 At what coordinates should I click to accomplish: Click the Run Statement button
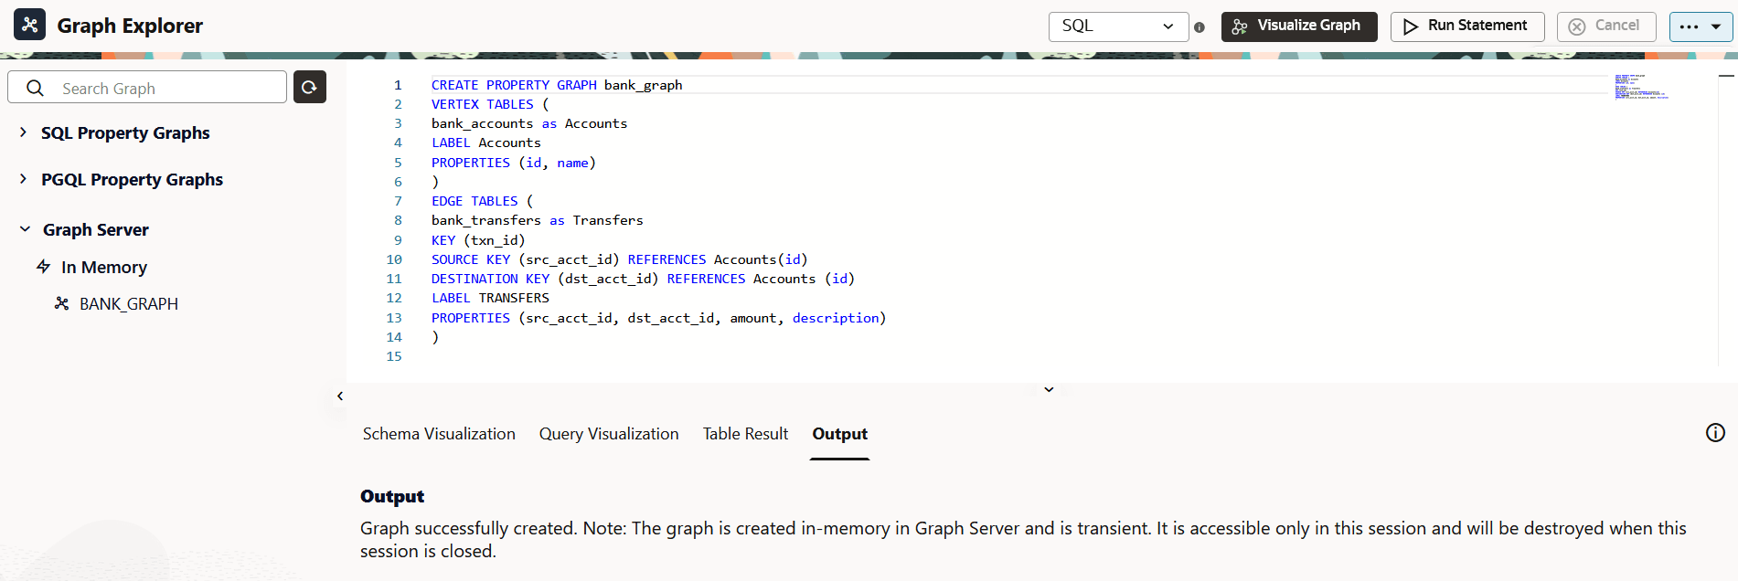[1466, 26]
